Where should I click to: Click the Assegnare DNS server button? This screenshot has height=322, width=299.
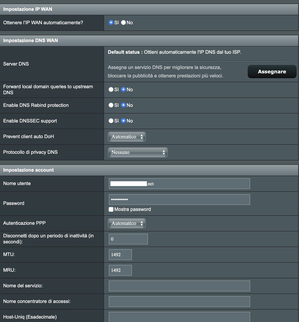click(272, 72)
